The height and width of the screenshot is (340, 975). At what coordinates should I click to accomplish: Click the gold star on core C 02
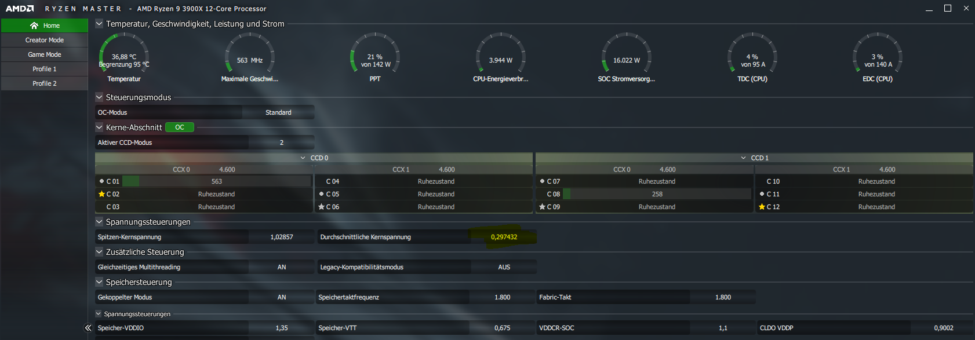102,194
